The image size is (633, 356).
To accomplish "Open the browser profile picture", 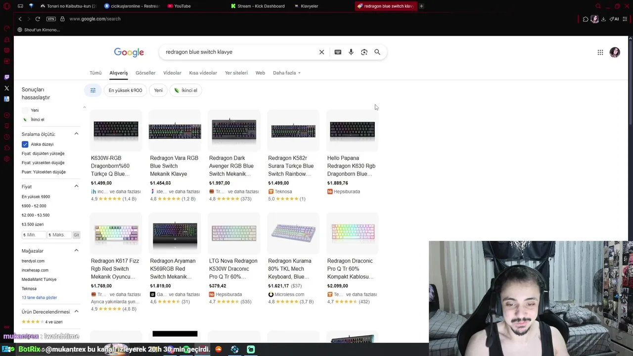I will point(594,19).
